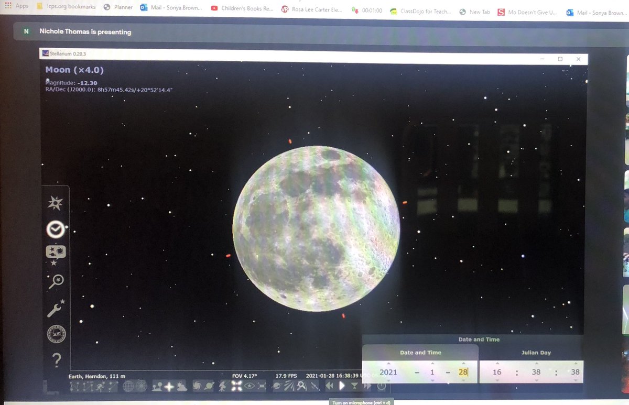Toggle constellation art running-figure icon

100,386
